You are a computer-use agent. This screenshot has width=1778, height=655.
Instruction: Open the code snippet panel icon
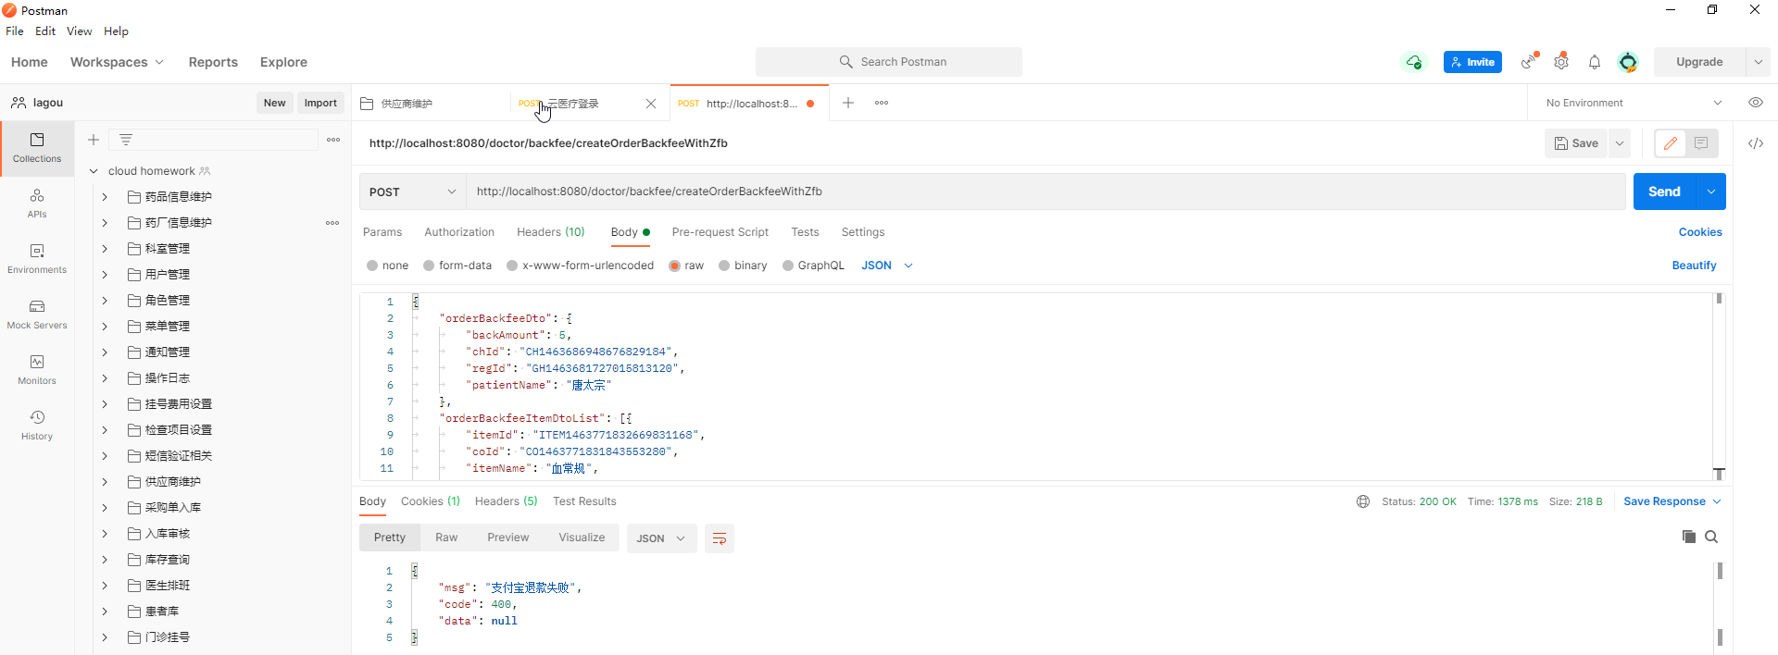pyautogui.click(x=1755, y=143)
